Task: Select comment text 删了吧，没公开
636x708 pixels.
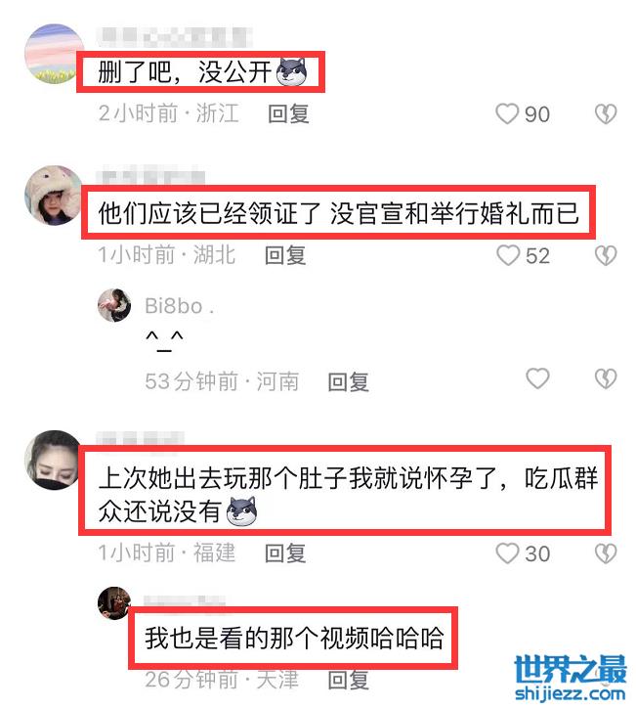Action: (x=185, y=72)
